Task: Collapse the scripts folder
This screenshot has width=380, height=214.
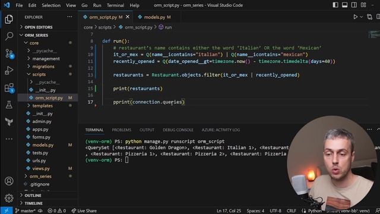Action: tap(48, 74)
